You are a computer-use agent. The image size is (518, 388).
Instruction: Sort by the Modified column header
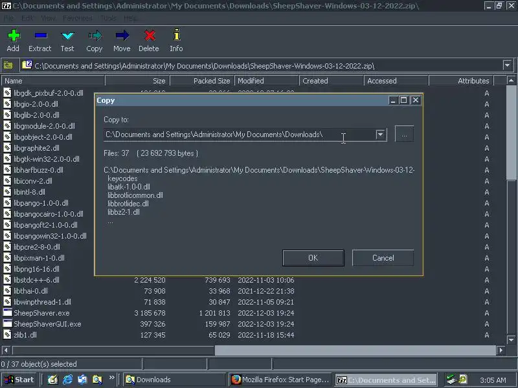tap(267, 80)
